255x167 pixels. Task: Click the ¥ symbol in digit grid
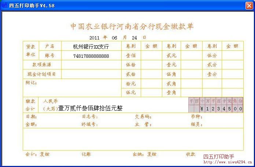[x=202, y=109]
